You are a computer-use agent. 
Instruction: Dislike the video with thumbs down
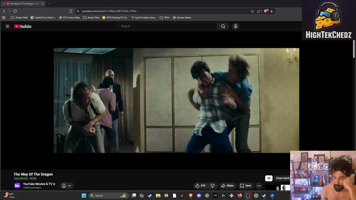(212, 186)
